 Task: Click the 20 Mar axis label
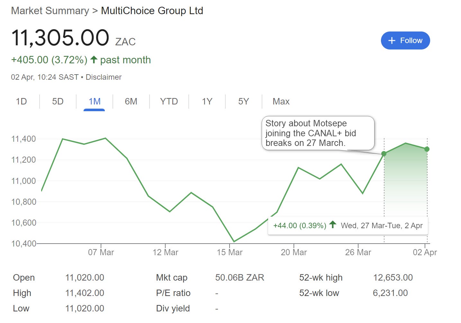(294, 252)
